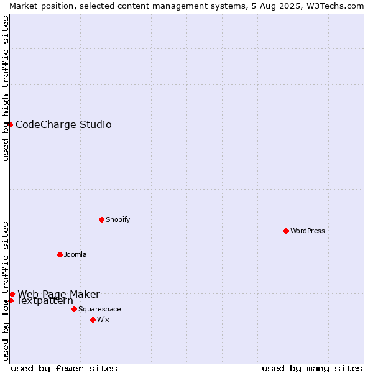The height and width of the screenshot is (373, 373).
Task: Click the chart title mentioning W3Techs.com
Action: coord(186,6)
